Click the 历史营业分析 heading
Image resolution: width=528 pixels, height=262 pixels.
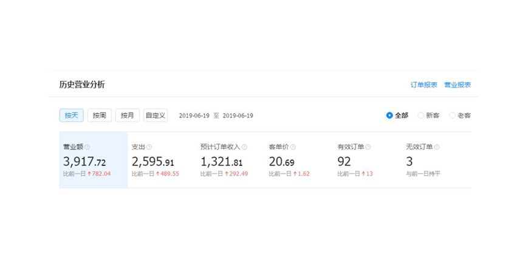(82, 85)
